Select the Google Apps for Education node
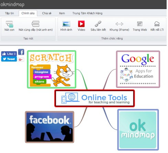The image size is (168, 153). (x=138, y=69)
